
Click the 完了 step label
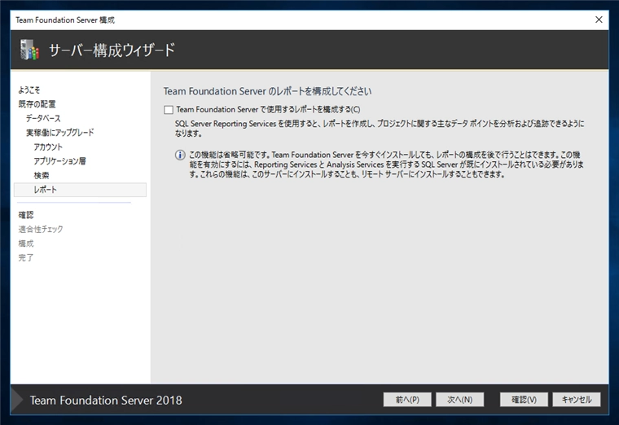point(26,257)
